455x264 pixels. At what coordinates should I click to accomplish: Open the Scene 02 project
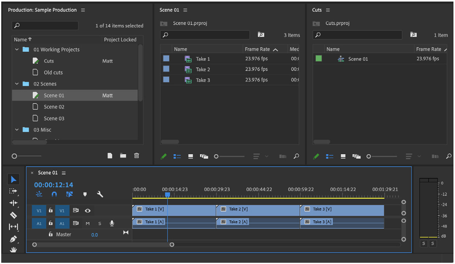[54, 107]
